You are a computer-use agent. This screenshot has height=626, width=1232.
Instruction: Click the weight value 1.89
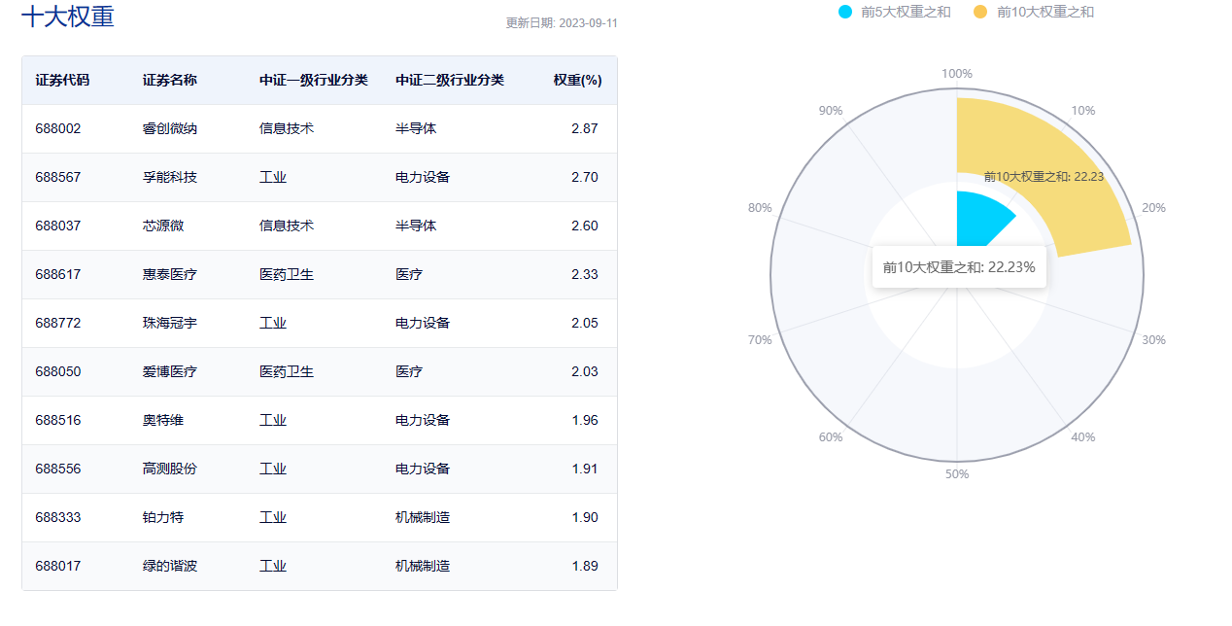pyautogui.click(x=585, y=566)
